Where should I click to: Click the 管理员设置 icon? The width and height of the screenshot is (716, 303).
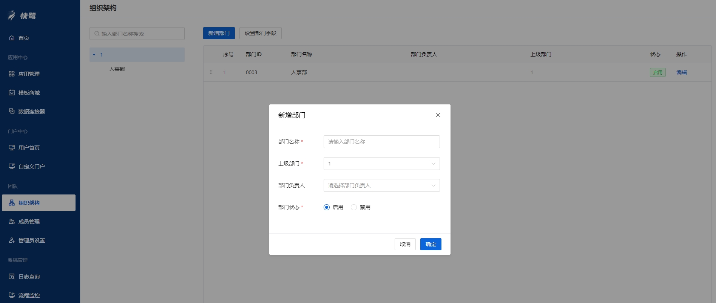coord(12,240)
